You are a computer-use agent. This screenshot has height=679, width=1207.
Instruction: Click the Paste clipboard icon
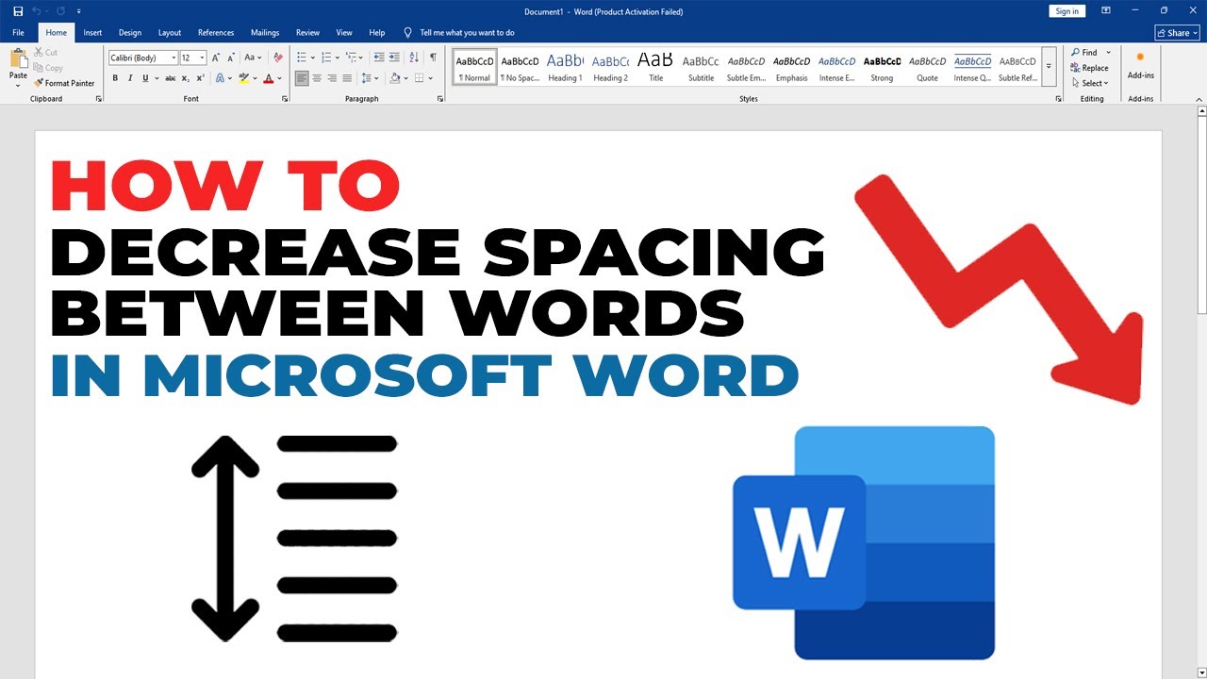point(18,59)
